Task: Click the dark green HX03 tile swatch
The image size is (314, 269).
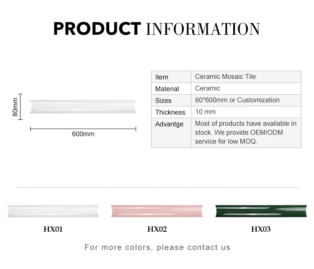Action: tap(261, 211)
